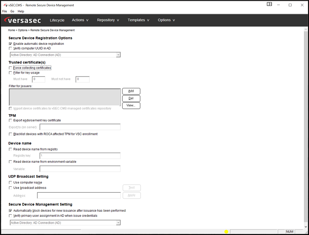Check Verify primary user assignment in AD

(x=11, y=216)
